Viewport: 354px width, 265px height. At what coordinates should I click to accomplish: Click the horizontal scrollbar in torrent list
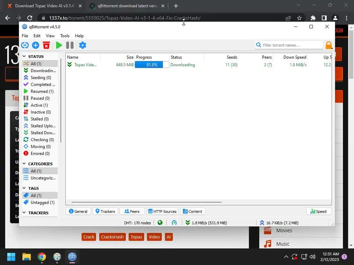[147, 202]
